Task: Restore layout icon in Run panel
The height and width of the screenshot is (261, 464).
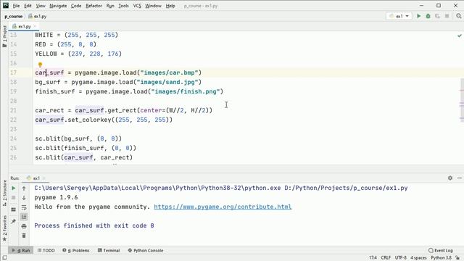Action: coord(13,210)
